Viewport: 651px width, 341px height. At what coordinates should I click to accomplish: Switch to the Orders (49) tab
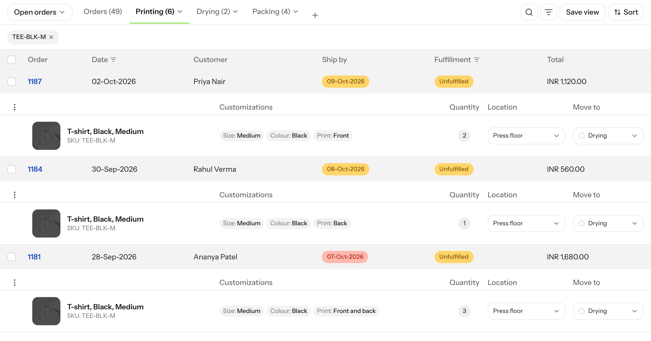(x=103, y=12)
